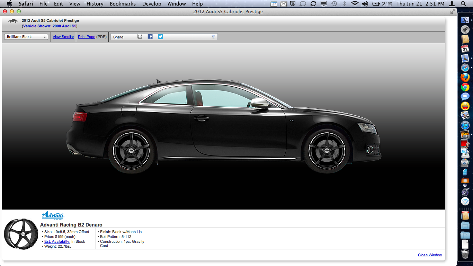Viewport: 473px width, 266px height.
Task: Share on Twitter icon
Action: pos(160,37)
